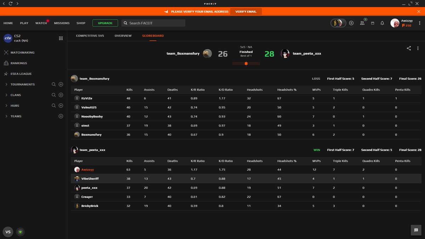Select the Scoreboard tab
425x239 pixels.
153,36
